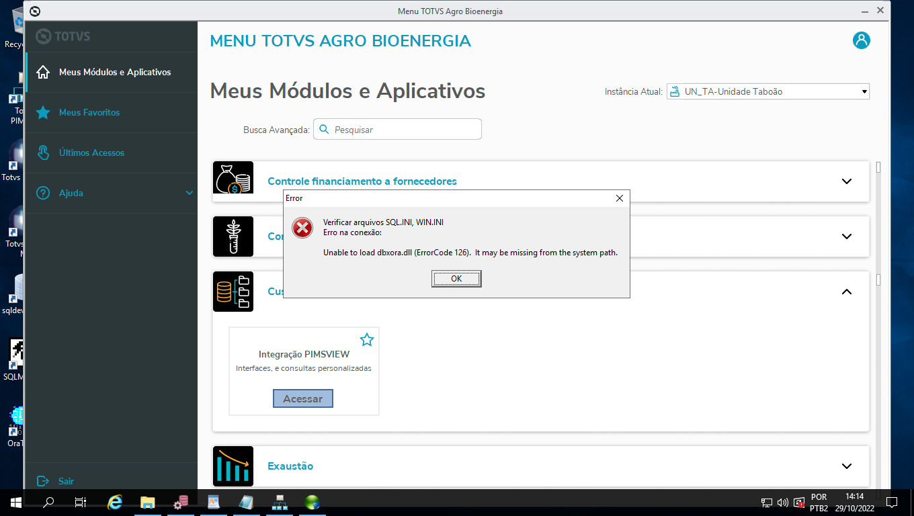Open the user profile icon
This screenshot has width=914, height=516.
point(862,40)
